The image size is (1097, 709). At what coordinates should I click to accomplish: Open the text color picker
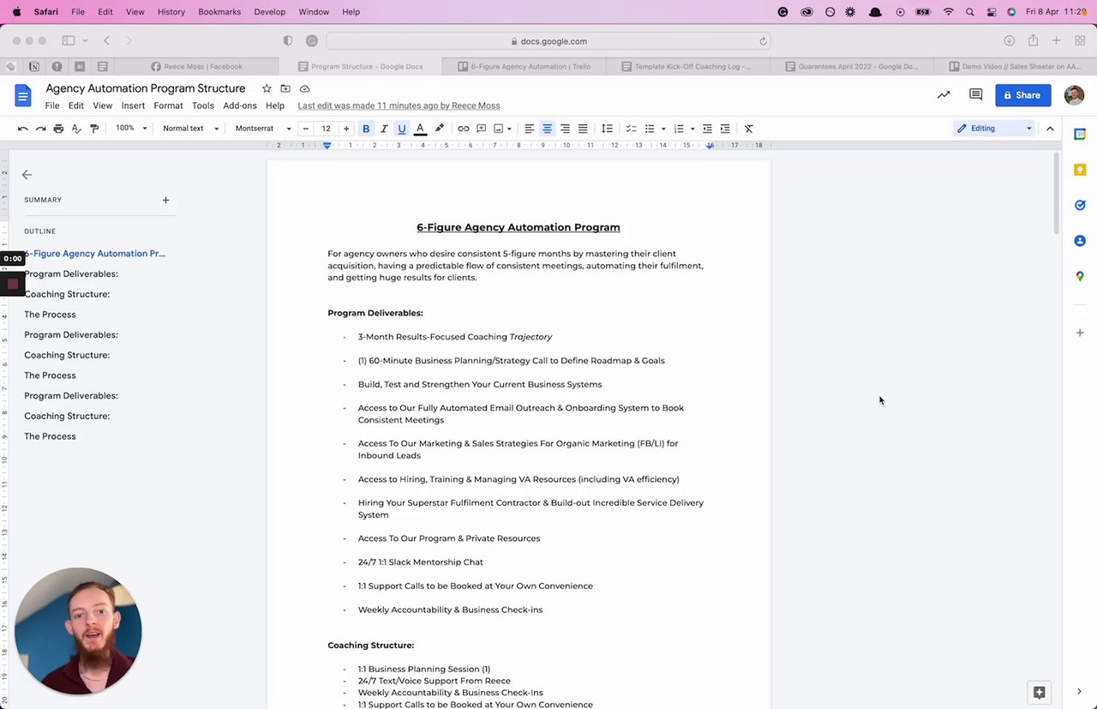[420, 129]
